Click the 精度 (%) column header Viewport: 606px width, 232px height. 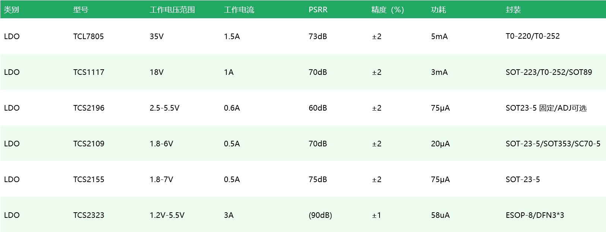point(388,10)
